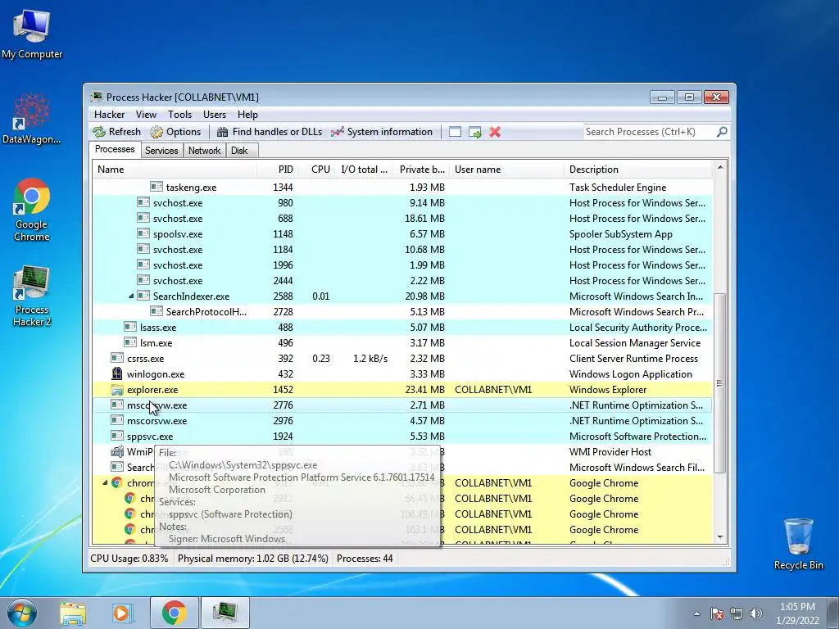839x629 pixels.
Task: Click the lsass.exe process icon
Action: (x=130, y=327)
